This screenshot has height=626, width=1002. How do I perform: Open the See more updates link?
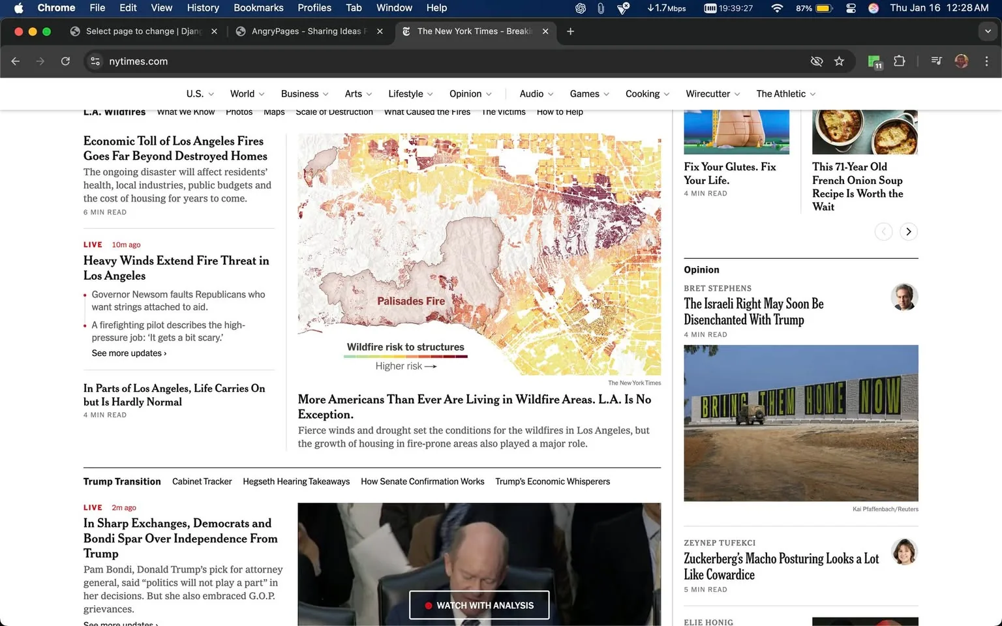pos(129,353)
